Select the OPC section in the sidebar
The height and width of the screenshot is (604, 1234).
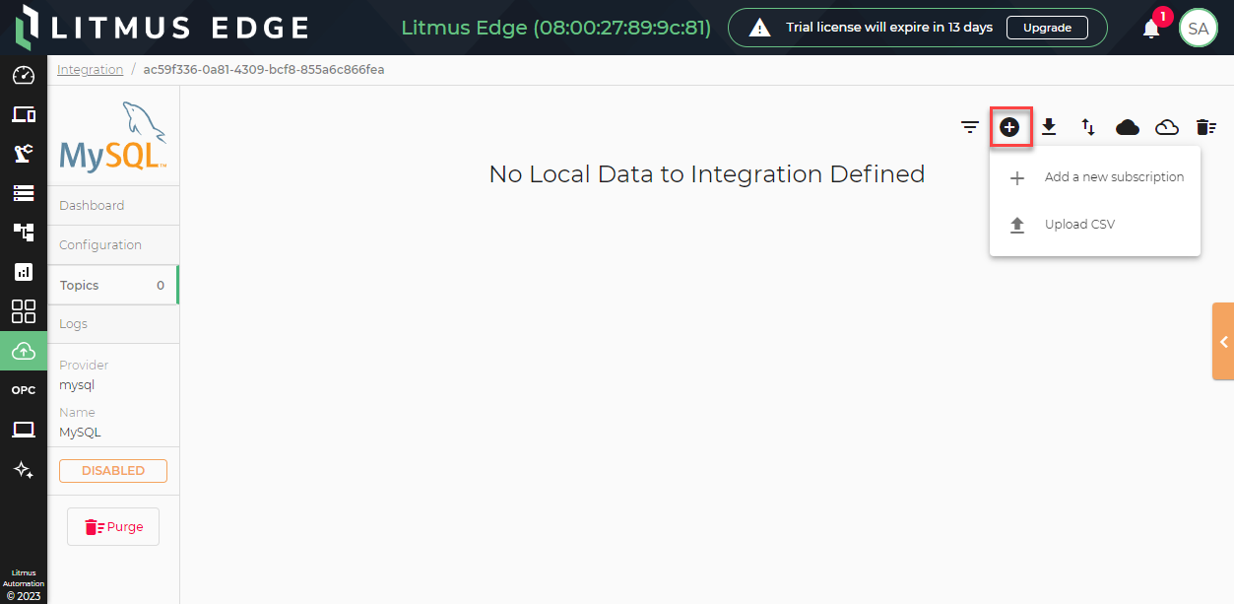22,390
